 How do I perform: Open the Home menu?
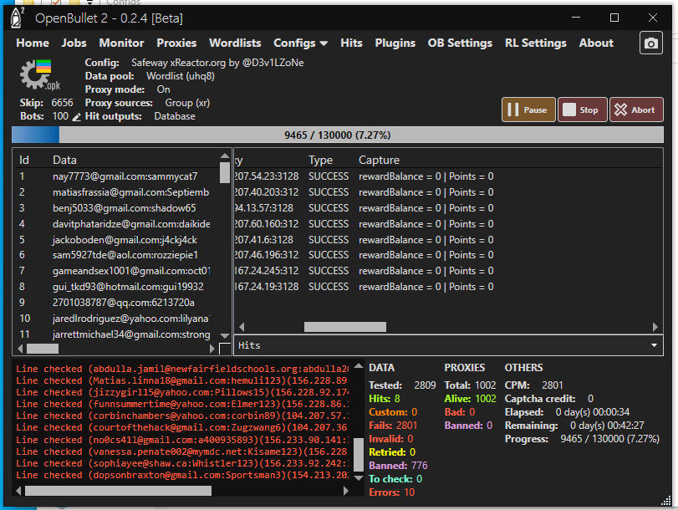click(33, 43)
